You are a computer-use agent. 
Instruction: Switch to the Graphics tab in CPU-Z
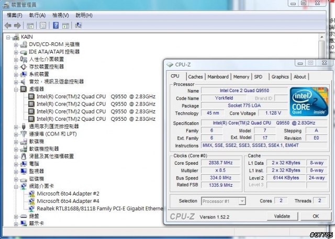coord(280,77)
